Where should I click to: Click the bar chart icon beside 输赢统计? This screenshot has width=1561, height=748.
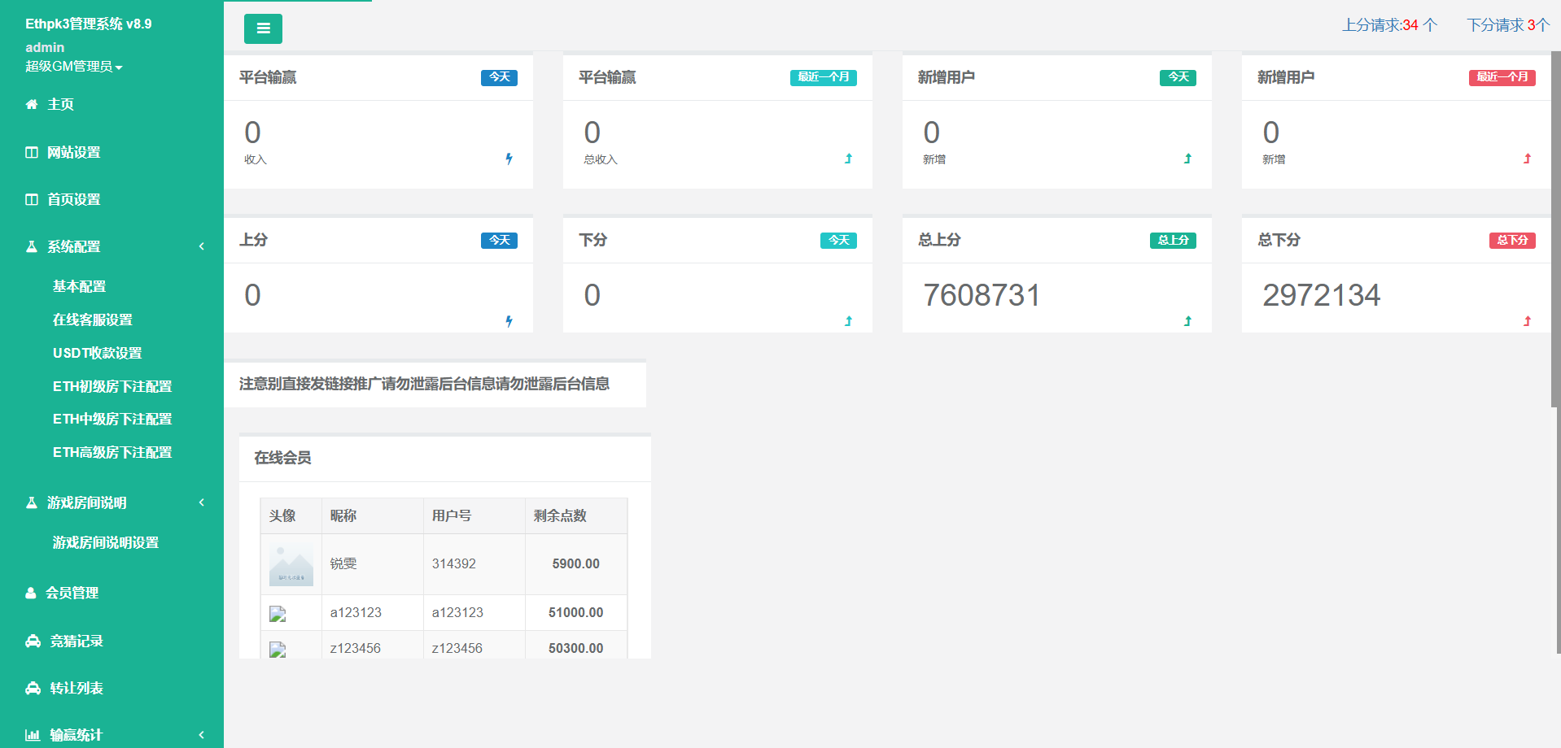pyautogui.click(x=33, y=735)
